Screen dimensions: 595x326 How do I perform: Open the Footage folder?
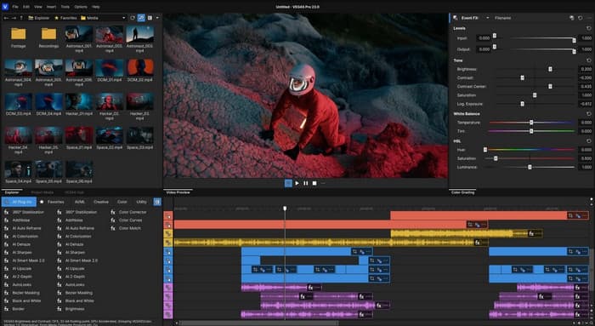(18, 37)
